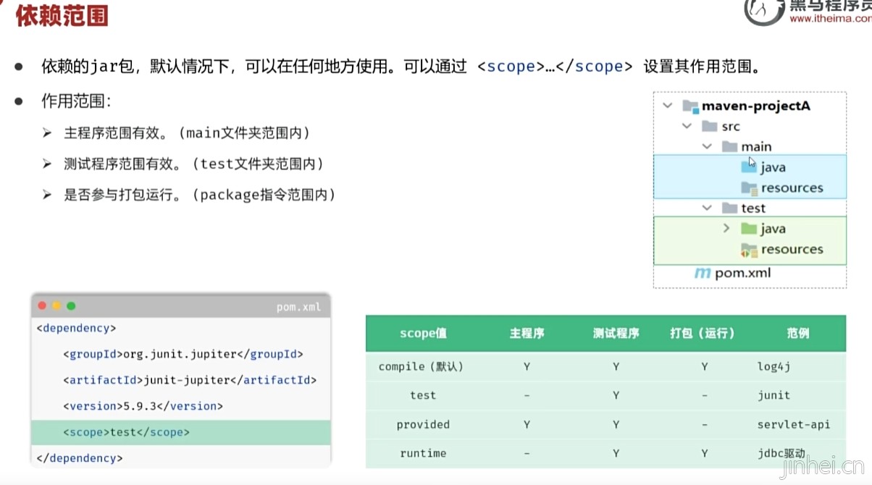Click the 测试程序范围有效 bullet line
This screenshot has width=872, height=485.
[x=193, y=164]
